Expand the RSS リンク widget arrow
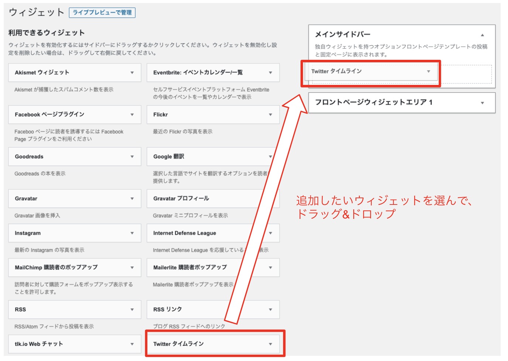The height and width of the screenshot is (361, 508). (270, 310)
